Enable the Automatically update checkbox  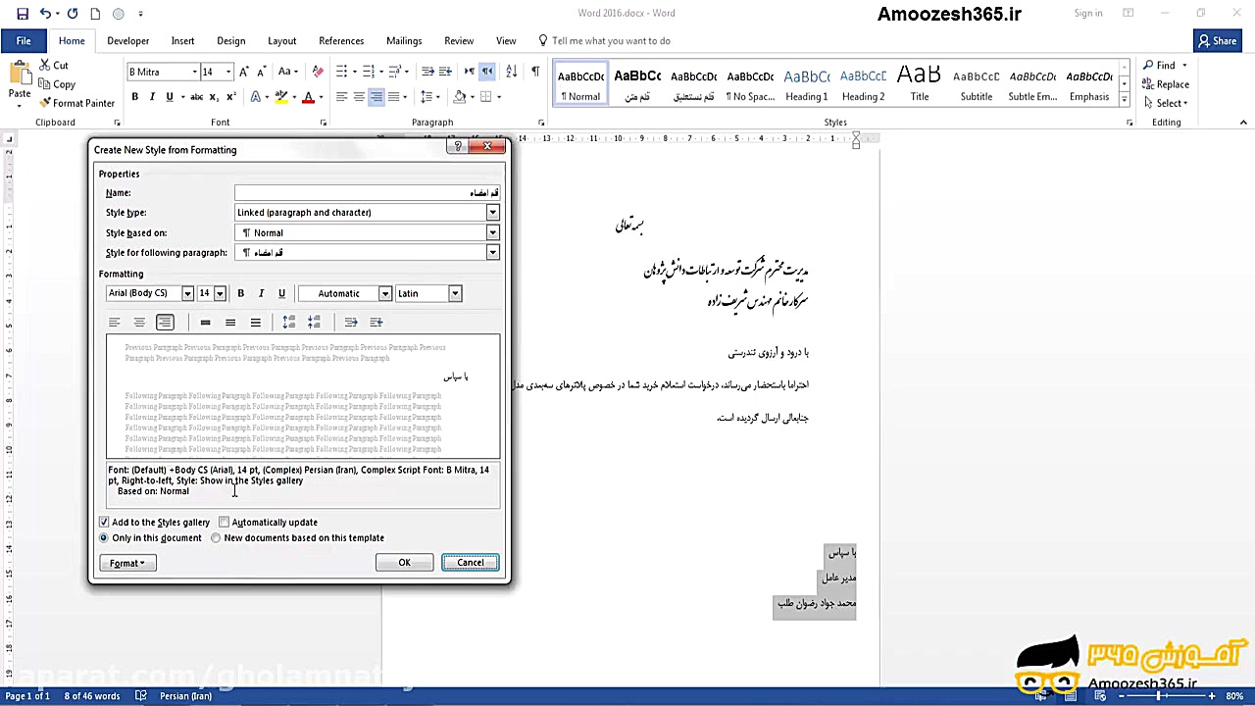tap(224, 522)
